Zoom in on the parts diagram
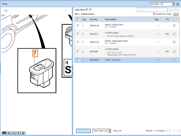Image resolution: width=181 pixels, height=136 pixels. (9, 133)
